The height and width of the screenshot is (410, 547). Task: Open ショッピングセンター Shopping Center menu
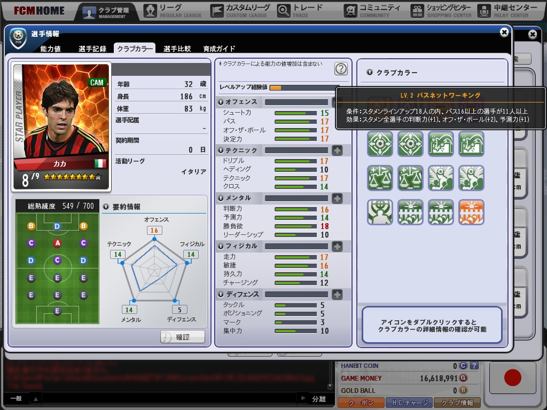(441, 11)
